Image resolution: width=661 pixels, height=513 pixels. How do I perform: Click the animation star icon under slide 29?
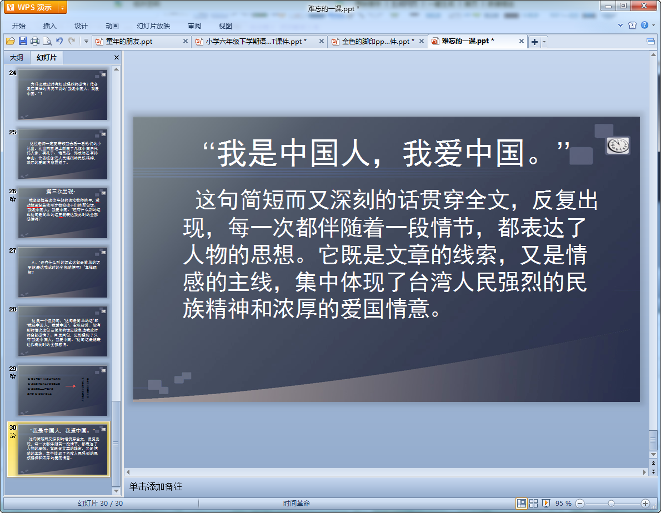point(13,376)
